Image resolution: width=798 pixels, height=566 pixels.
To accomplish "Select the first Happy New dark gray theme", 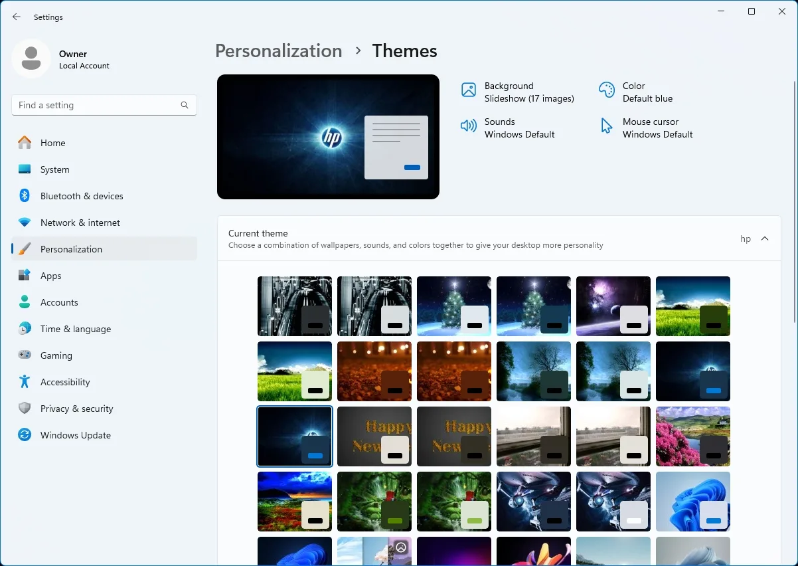I will click(454, 436).
